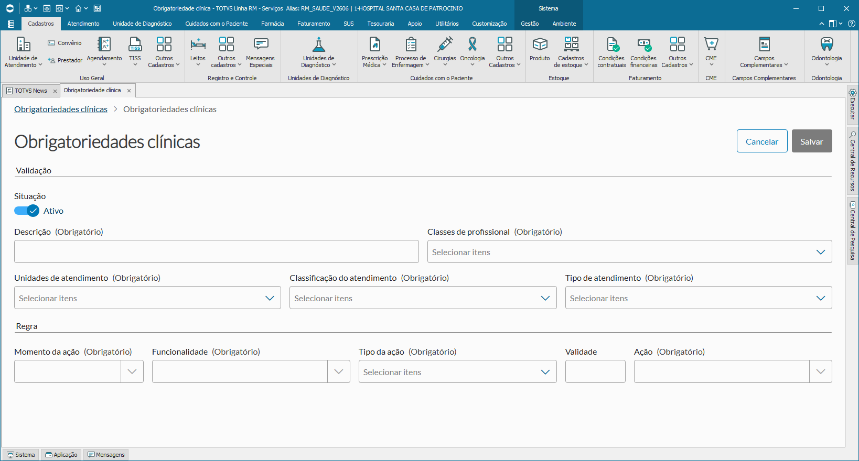Click the Cancelar button
Image resolution: width=859 pixels, height=461 pixels.
click(x=762, y=141)
